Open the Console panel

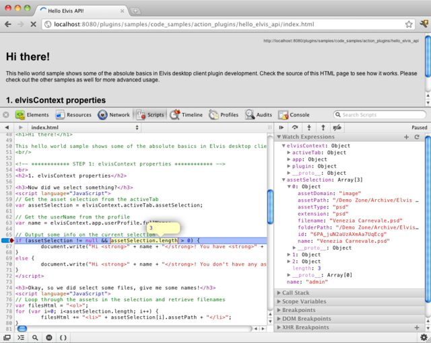click(x=294, y=115)
